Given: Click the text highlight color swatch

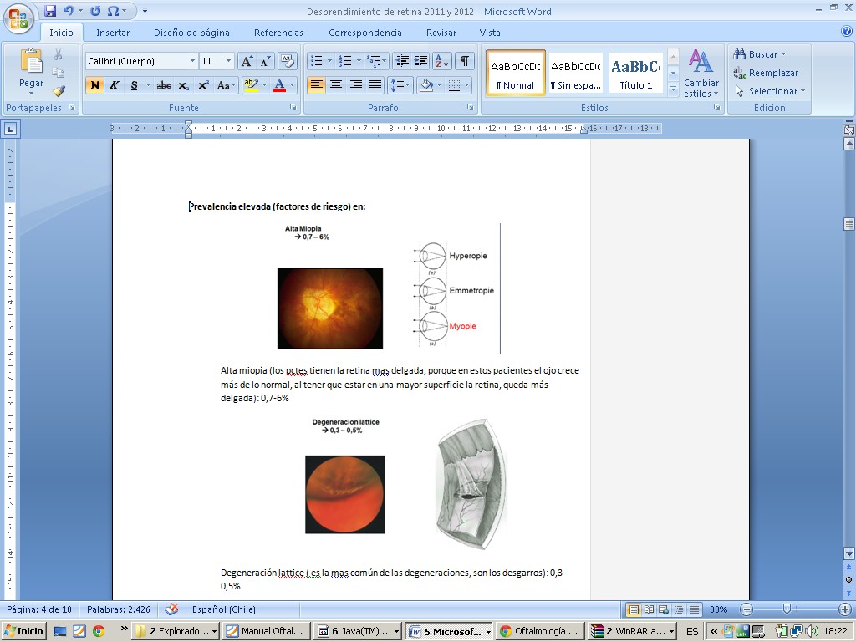Looking at the screenshot, I should point(251,85).
